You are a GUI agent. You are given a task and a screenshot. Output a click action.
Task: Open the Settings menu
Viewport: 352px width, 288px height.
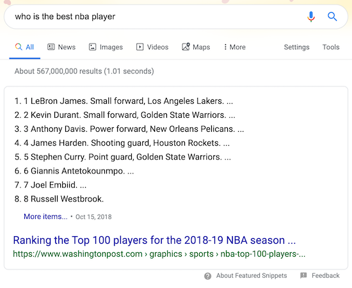click(296, 47)
